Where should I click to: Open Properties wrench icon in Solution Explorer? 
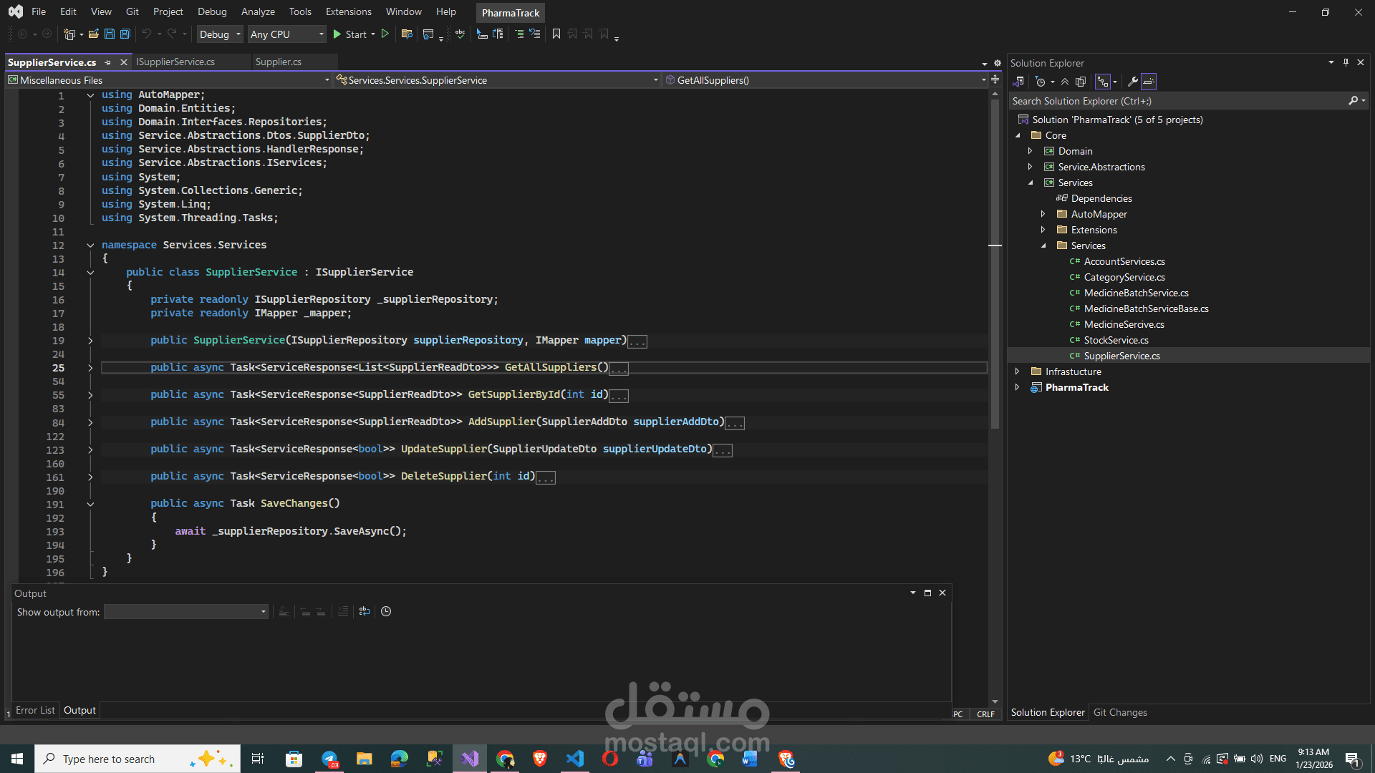[1132, 82]
